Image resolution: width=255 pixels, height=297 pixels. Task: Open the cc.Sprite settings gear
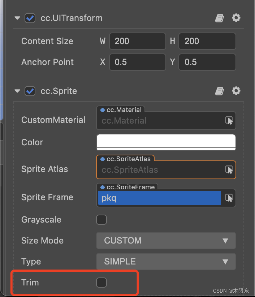tap(236, 91)
